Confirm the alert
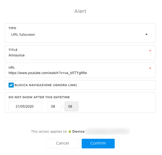Image resolution: width=162 pixels, height=155 pixels. click(x=98, y=143)
